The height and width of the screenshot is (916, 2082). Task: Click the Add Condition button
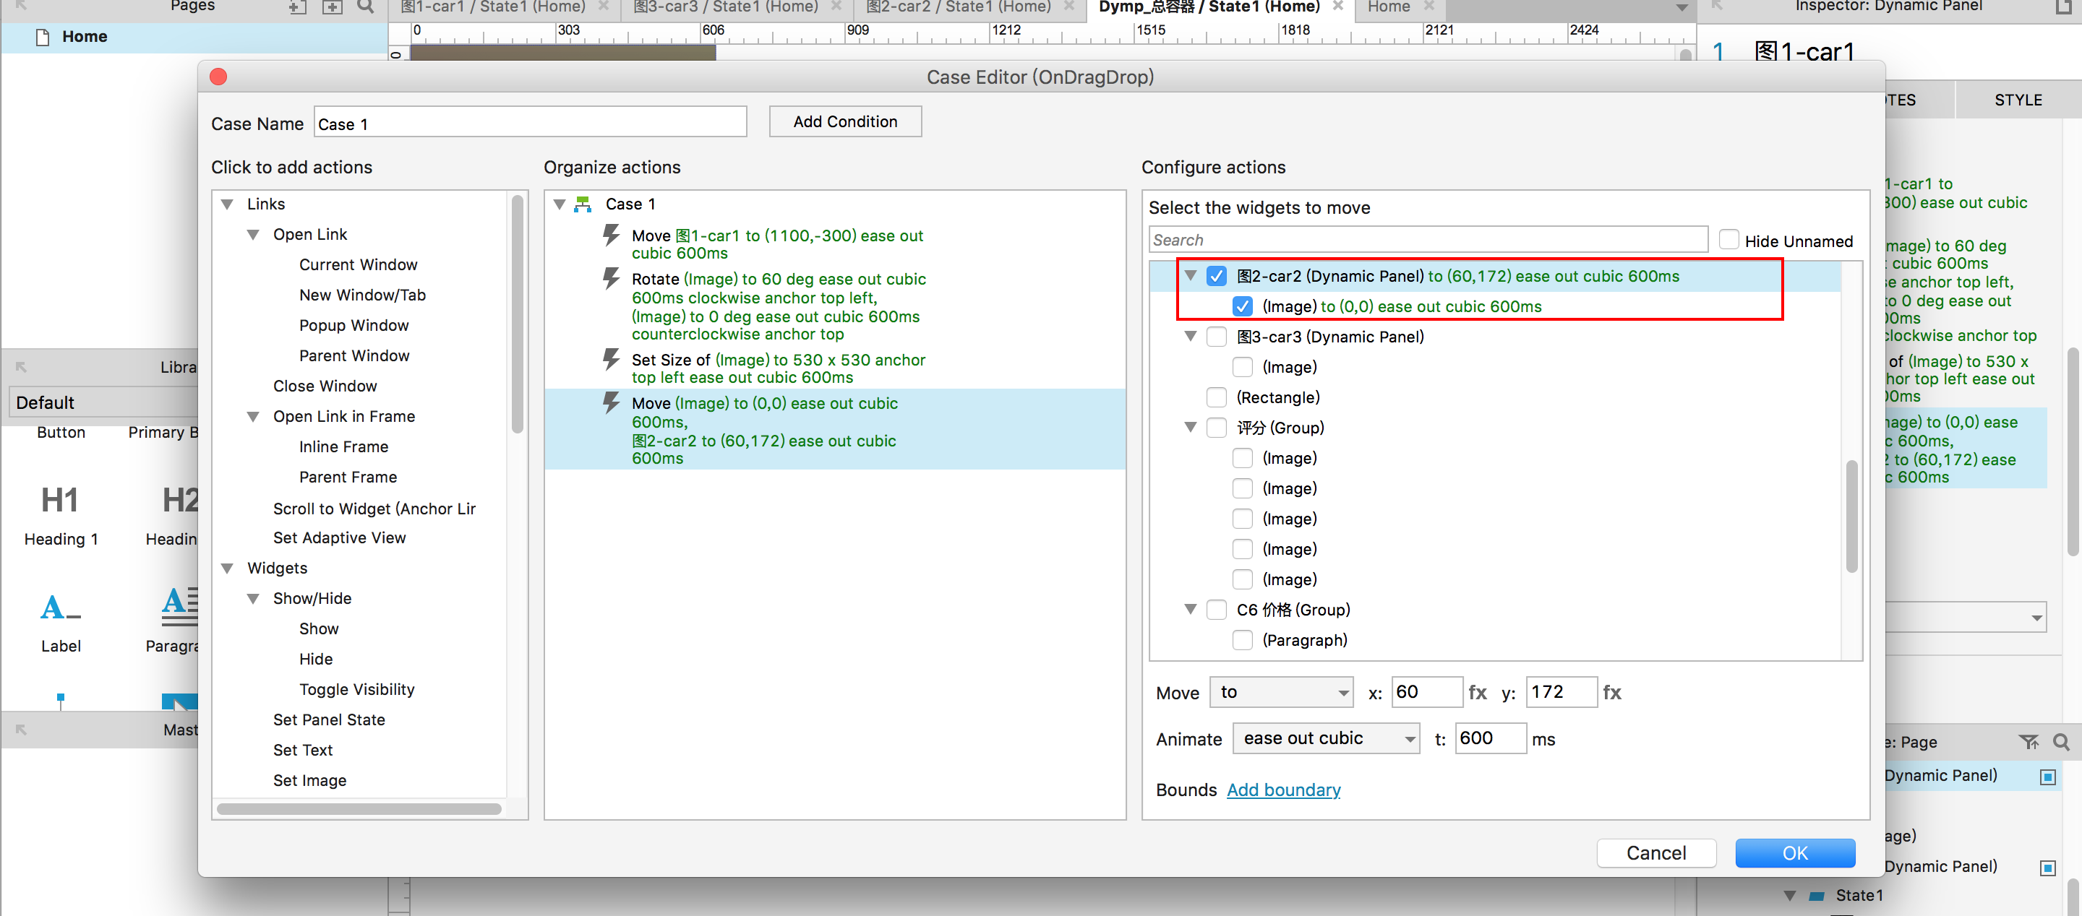tap(844, 122)
